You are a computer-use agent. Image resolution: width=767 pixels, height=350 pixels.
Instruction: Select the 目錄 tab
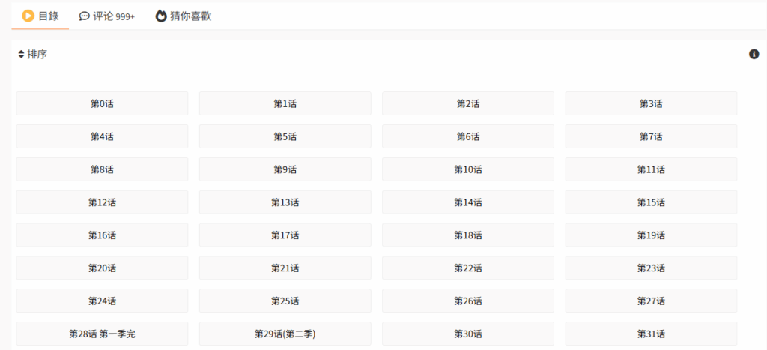40,16
